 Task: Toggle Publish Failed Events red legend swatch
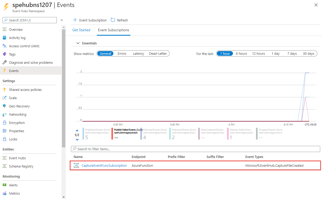point(112,134)
